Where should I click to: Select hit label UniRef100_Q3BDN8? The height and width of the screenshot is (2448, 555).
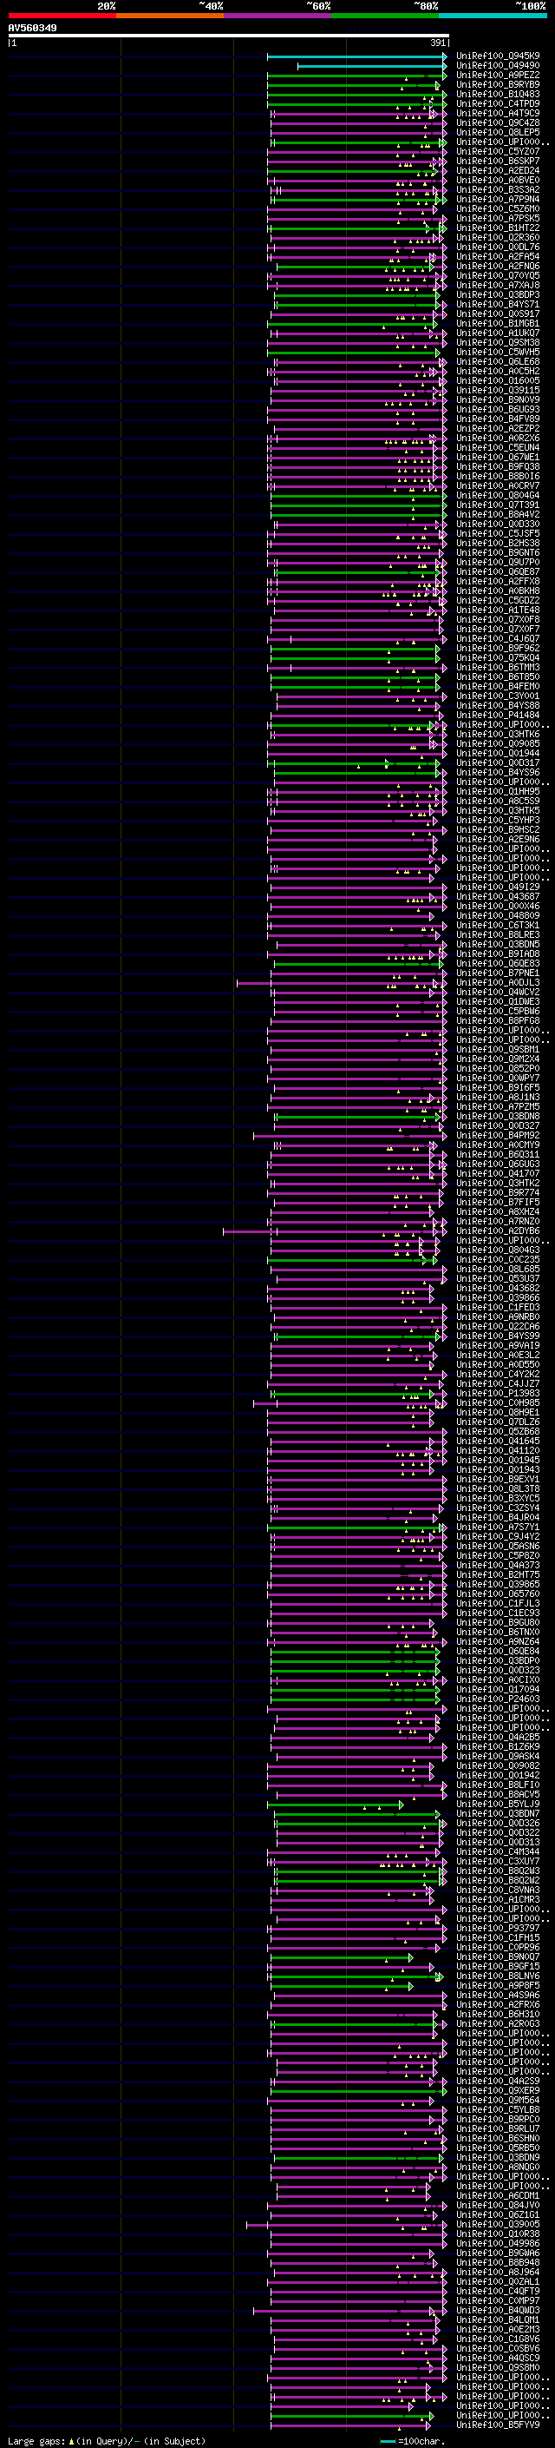(498, 1117)
